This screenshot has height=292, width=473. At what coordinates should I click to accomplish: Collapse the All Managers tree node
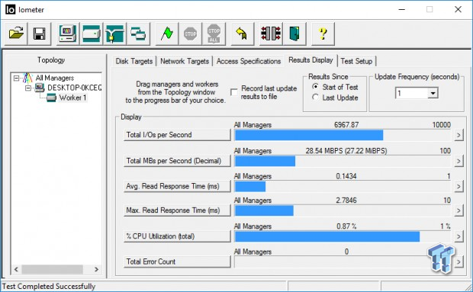click(x=16, y=78)
